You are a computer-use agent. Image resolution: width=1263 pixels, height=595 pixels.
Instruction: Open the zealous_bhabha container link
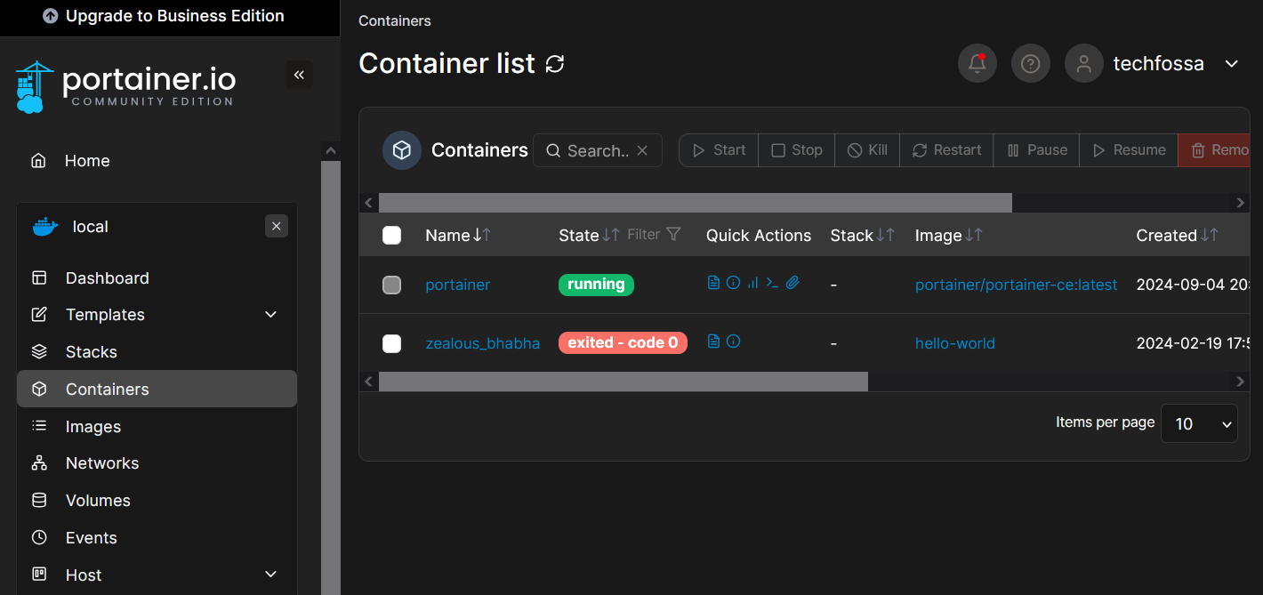point(482,343)
